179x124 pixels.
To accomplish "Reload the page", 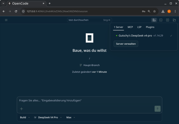I will coord(16,11).
